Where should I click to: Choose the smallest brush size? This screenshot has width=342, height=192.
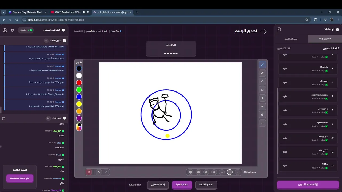[x=238, y=172]
